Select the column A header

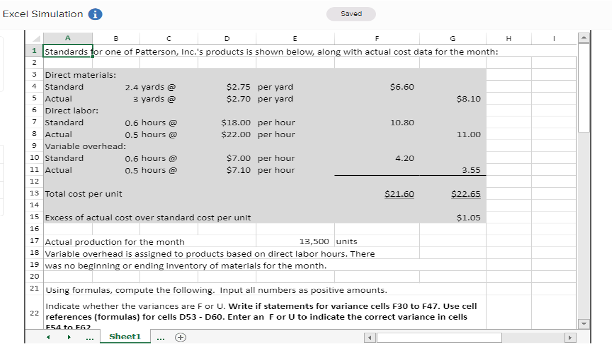pyautogui.click(x=67, y=38)
